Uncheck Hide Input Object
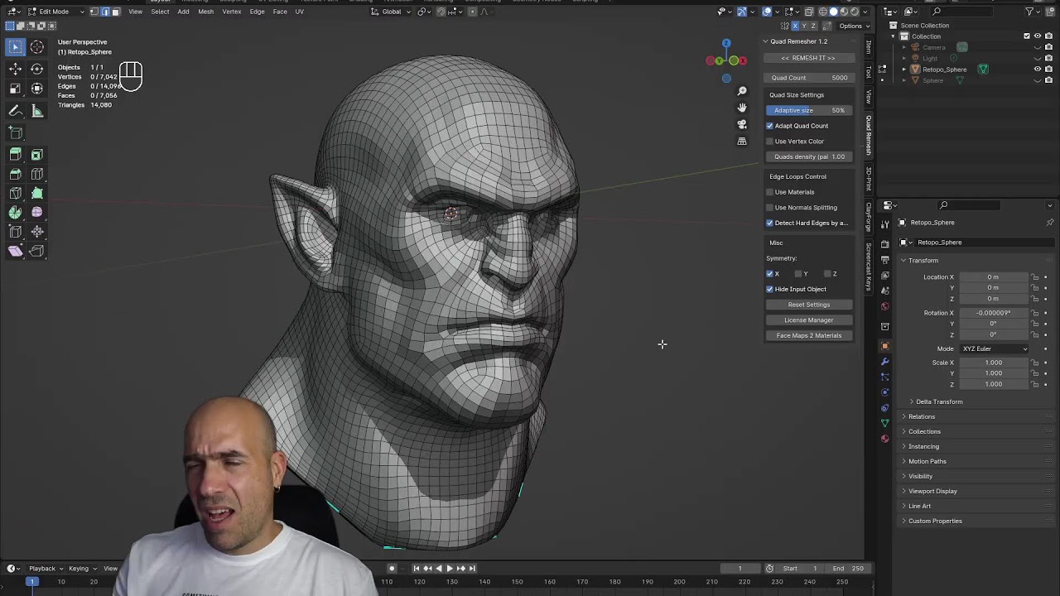 tap(769, 289)
